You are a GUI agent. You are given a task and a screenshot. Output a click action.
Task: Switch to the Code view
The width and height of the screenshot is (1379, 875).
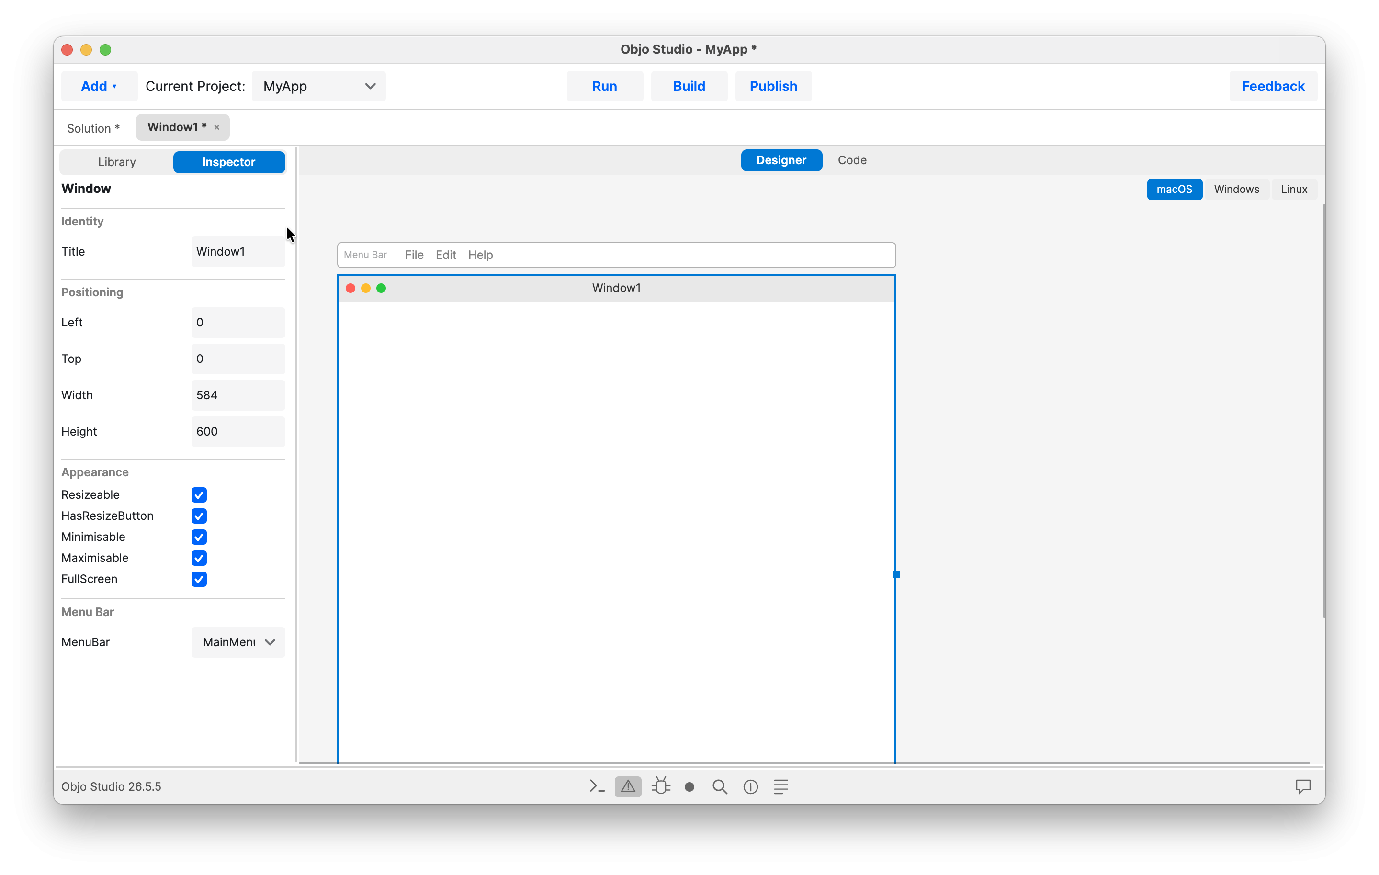click(852, 160)
